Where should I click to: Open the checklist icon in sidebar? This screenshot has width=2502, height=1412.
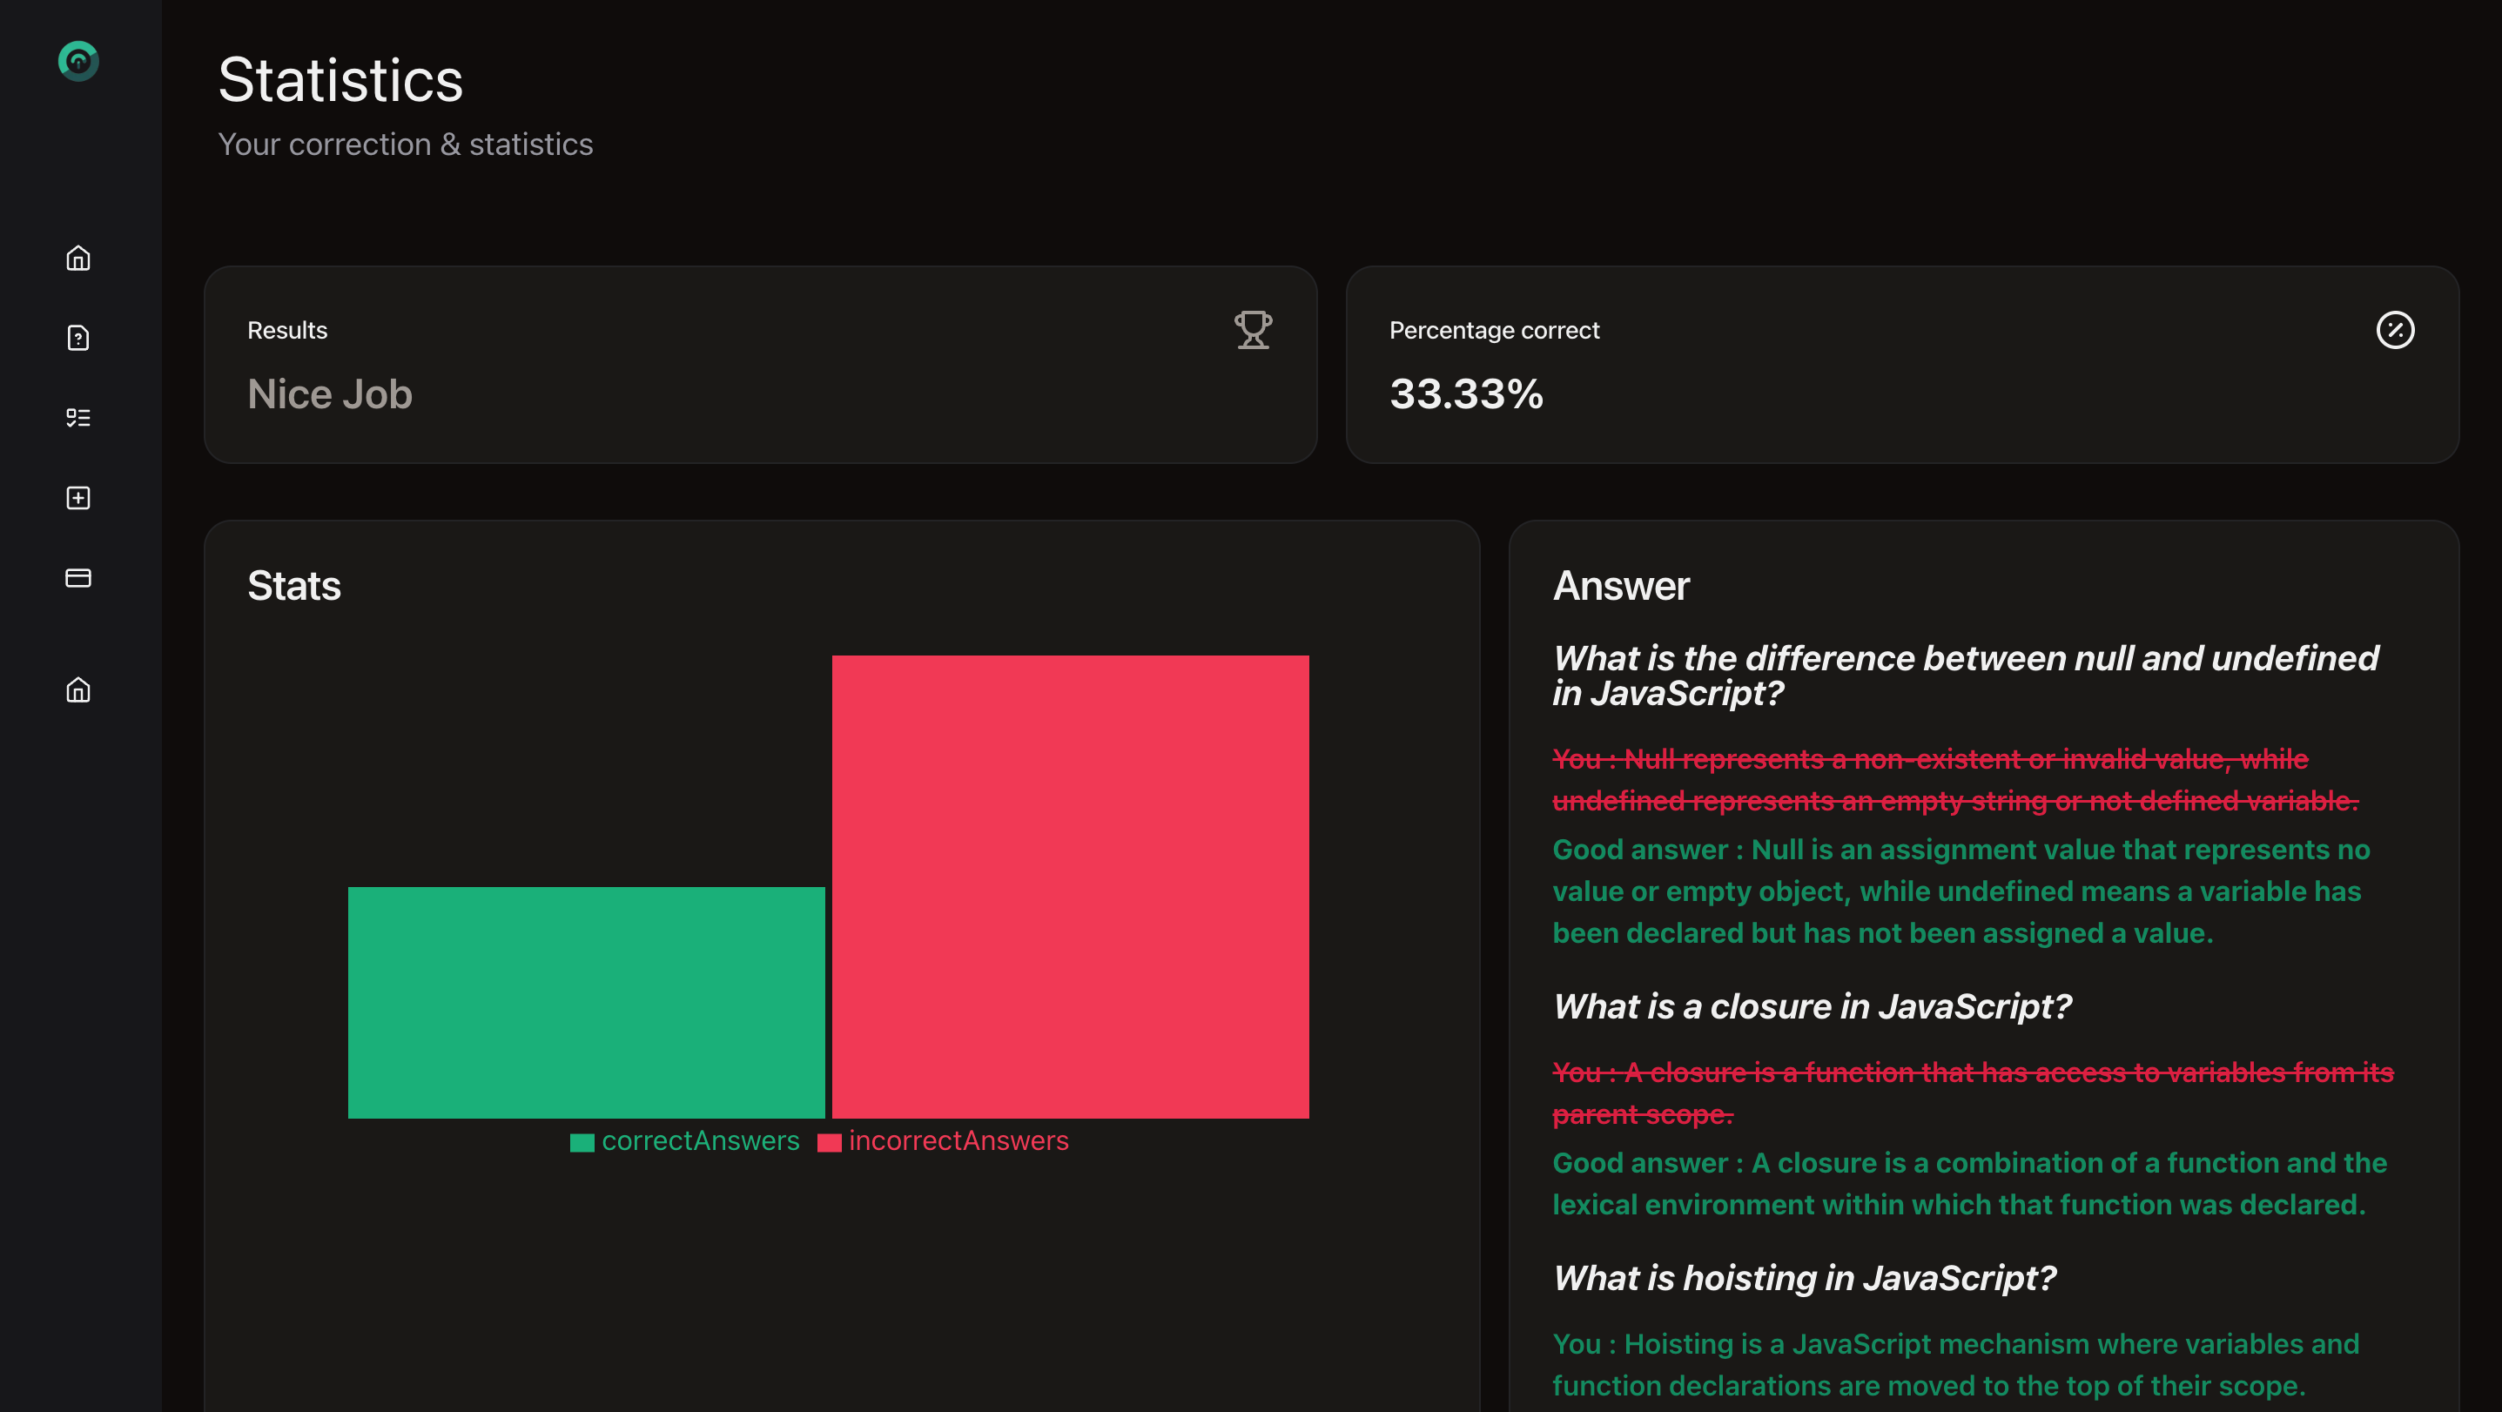tap(77, 418)
